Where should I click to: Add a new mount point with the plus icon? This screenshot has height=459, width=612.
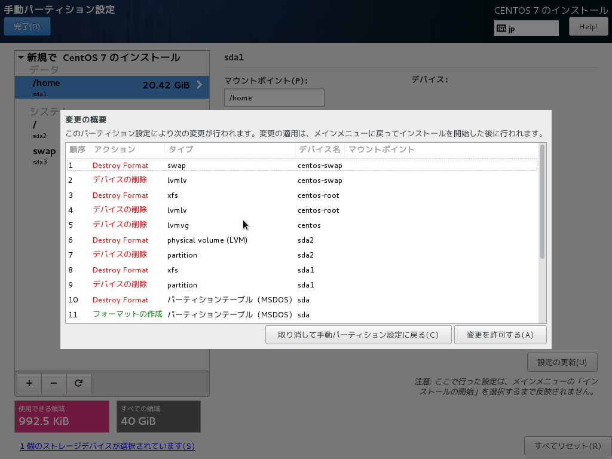pyautogui.click(x=29, y=383)
